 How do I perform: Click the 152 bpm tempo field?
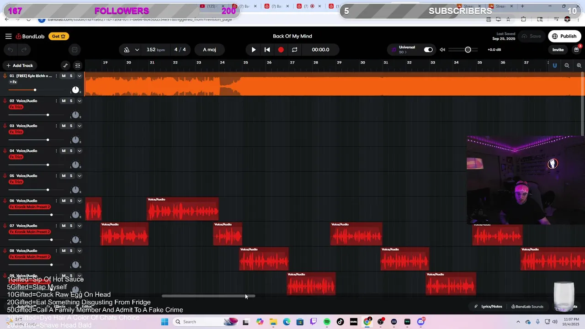[155, 50]
